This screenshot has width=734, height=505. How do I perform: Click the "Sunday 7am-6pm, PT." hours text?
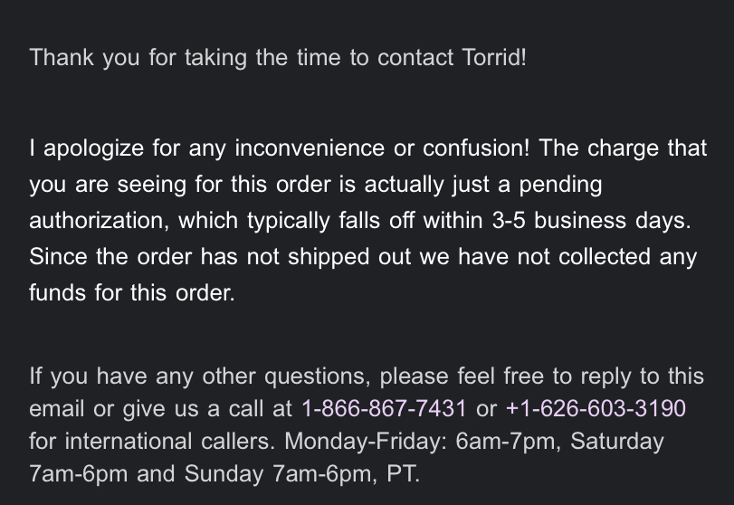click(x=302, y=474)
